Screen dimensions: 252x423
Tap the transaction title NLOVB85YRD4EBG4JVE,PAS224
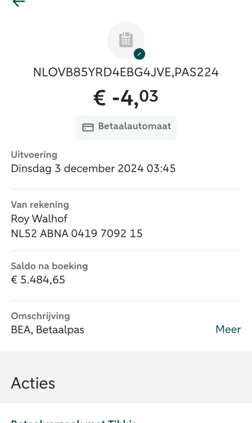tap(126, 72)
